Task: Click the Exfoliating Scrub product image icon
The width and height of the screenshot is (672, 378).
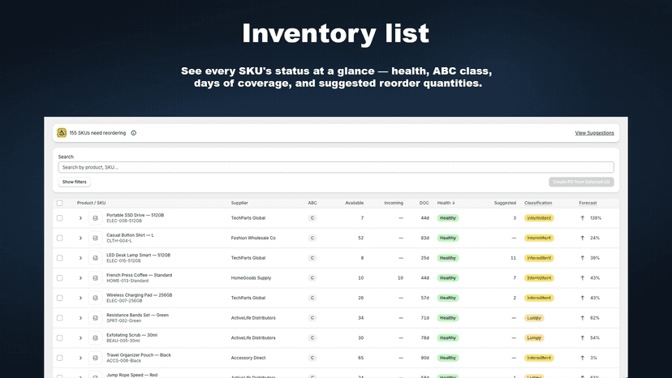Action: click(x=95, y=337)
